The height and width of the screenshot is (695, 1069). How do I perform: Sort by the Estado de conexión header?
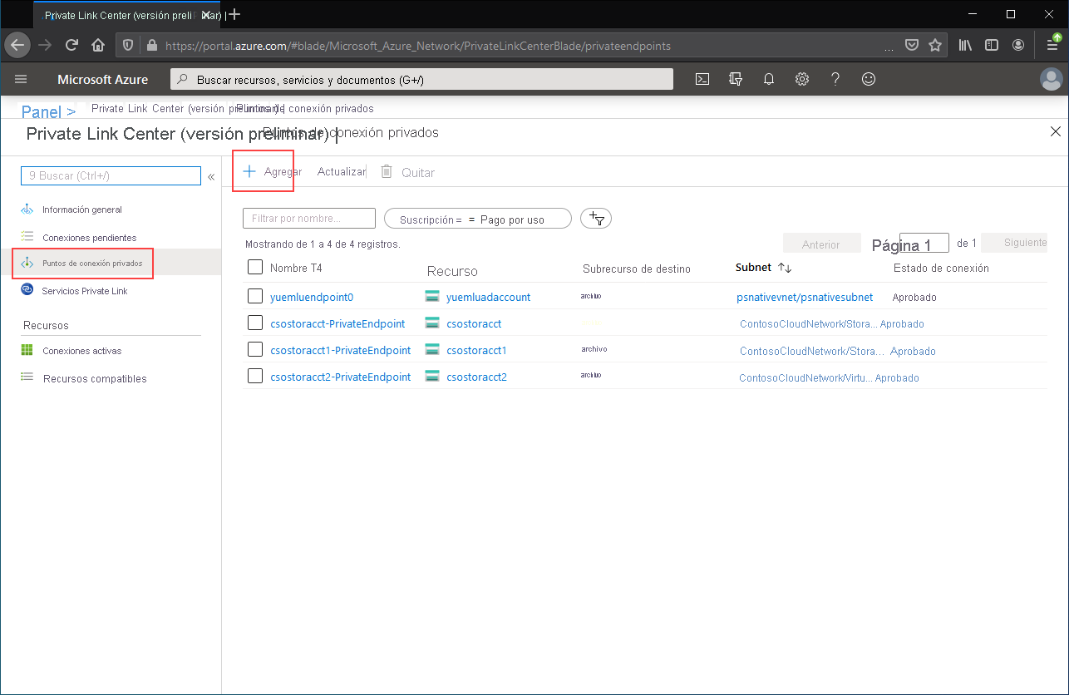coord(941,268)
